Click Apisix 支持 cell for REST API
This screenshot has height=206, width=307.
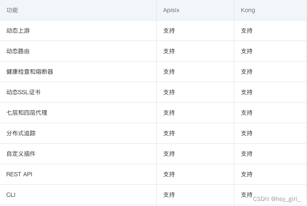click(x=169, y=174)
